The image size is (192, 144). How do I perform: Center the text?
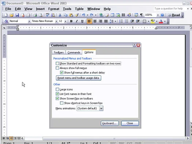pyautogui.click(x=95, y=21)
